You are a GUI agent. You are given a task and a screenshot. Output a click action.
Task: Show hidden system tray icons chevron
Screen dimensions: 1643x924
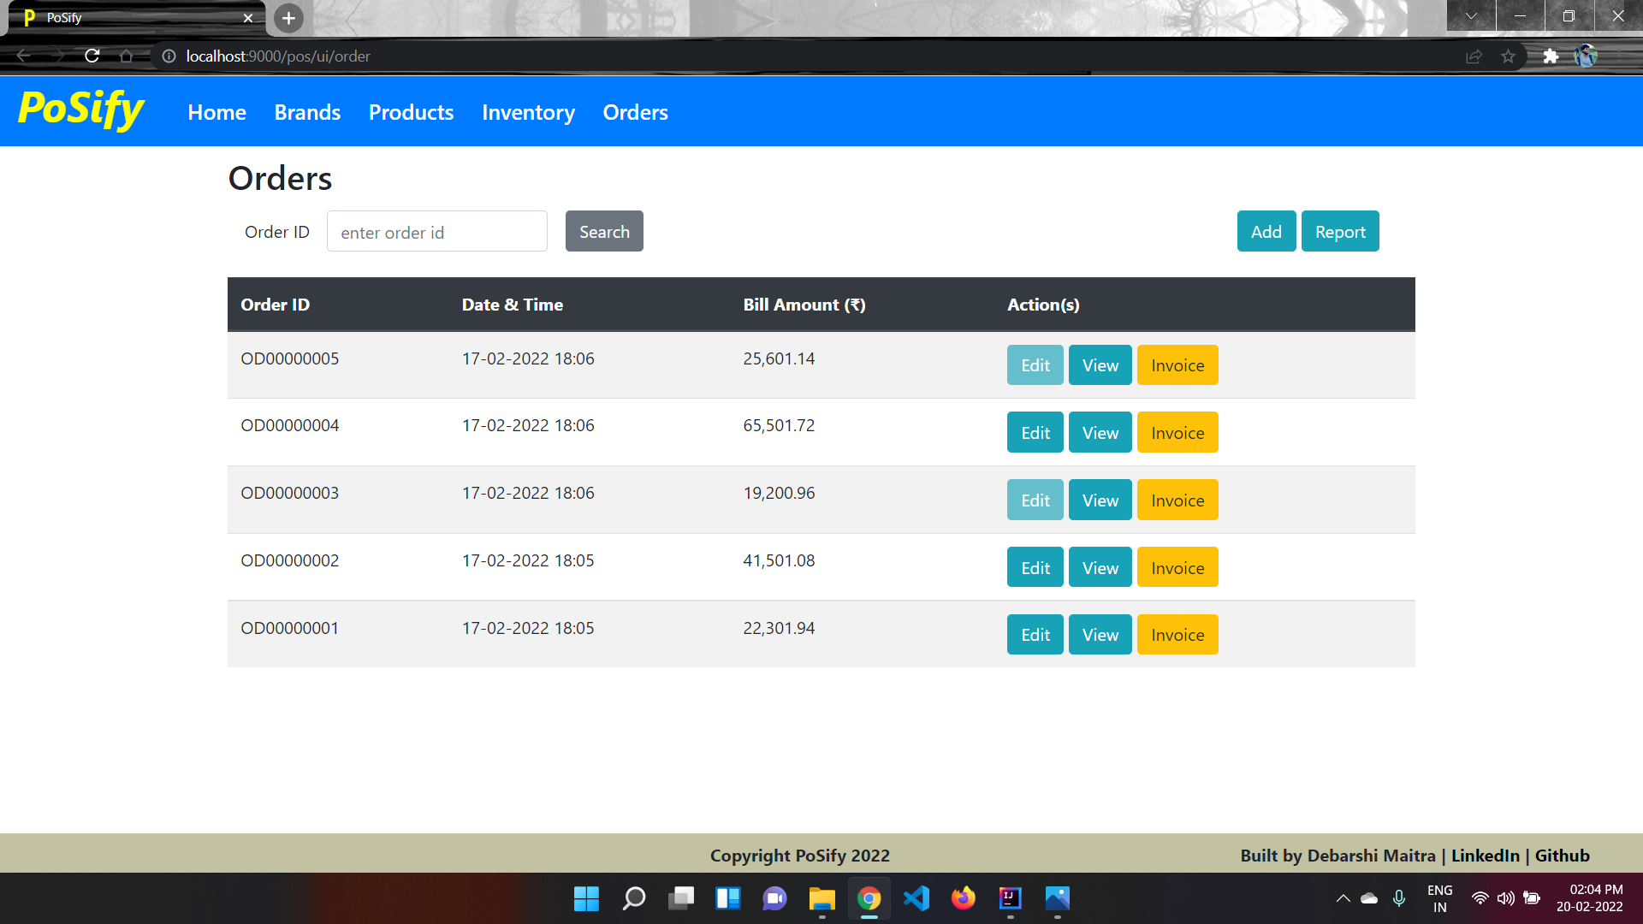[1343, 898]
